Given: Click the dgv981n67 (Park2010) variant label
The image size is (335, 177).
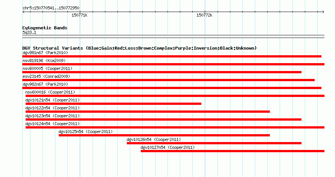Looking at the screenshot, I should [45, 53].
